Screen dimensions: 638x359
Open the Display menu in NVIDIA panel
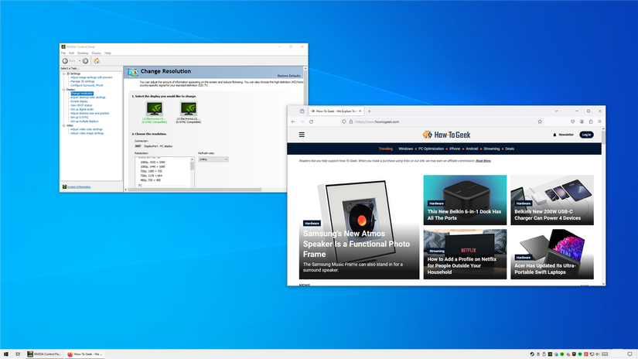click(97, 53)
